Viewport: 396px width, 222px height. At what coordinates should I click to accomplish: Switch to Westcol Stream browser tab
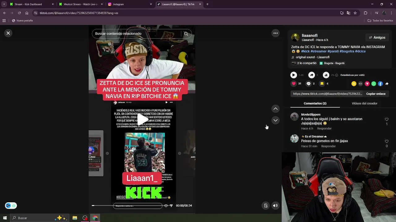click(80, 4)
